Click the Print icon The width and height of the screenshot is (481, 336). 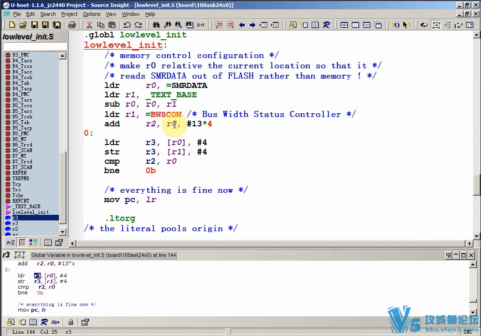[x=72, y=25]
